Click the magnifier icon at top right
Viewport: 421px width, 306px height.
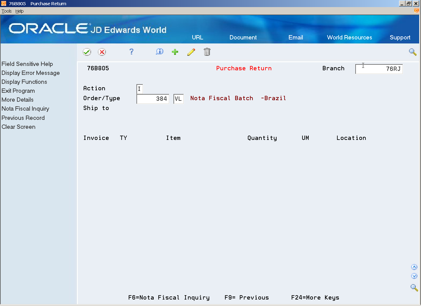tap(413, 52)
